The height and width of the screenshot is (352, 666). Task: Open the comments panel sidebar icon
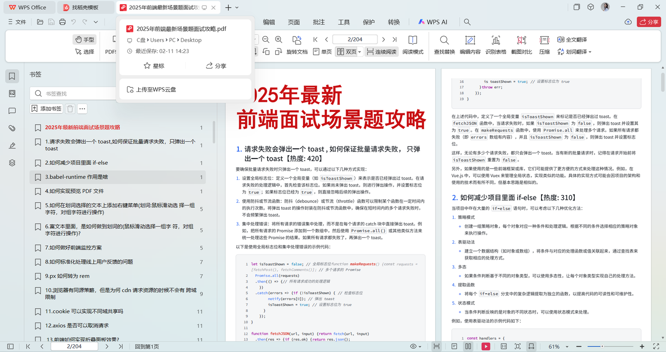pyautogui.click(x=12, y=111)
